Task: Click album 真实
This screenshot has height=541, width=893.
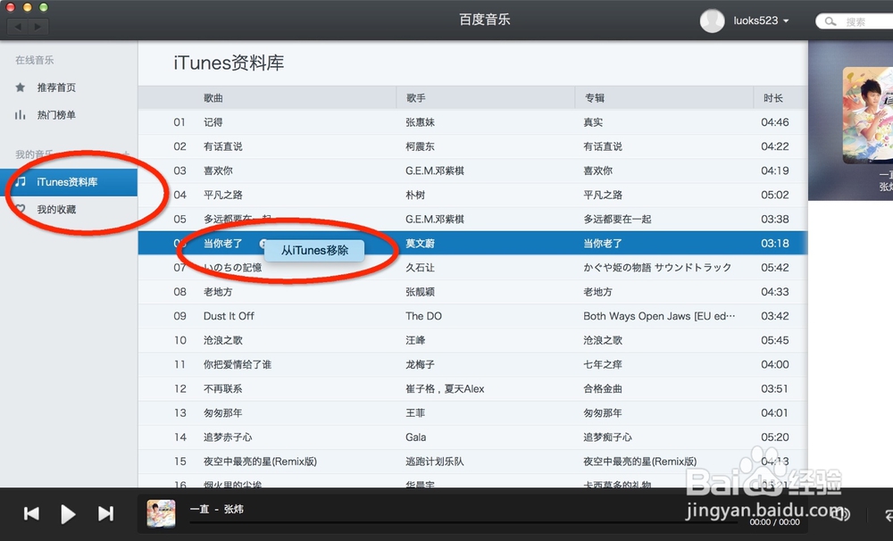Action: point(593,122)
